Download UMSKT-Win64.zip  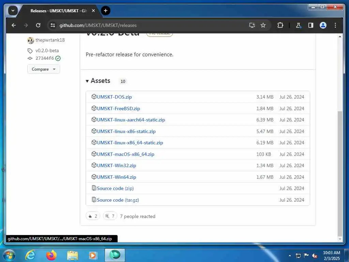(x=117, y=177)
